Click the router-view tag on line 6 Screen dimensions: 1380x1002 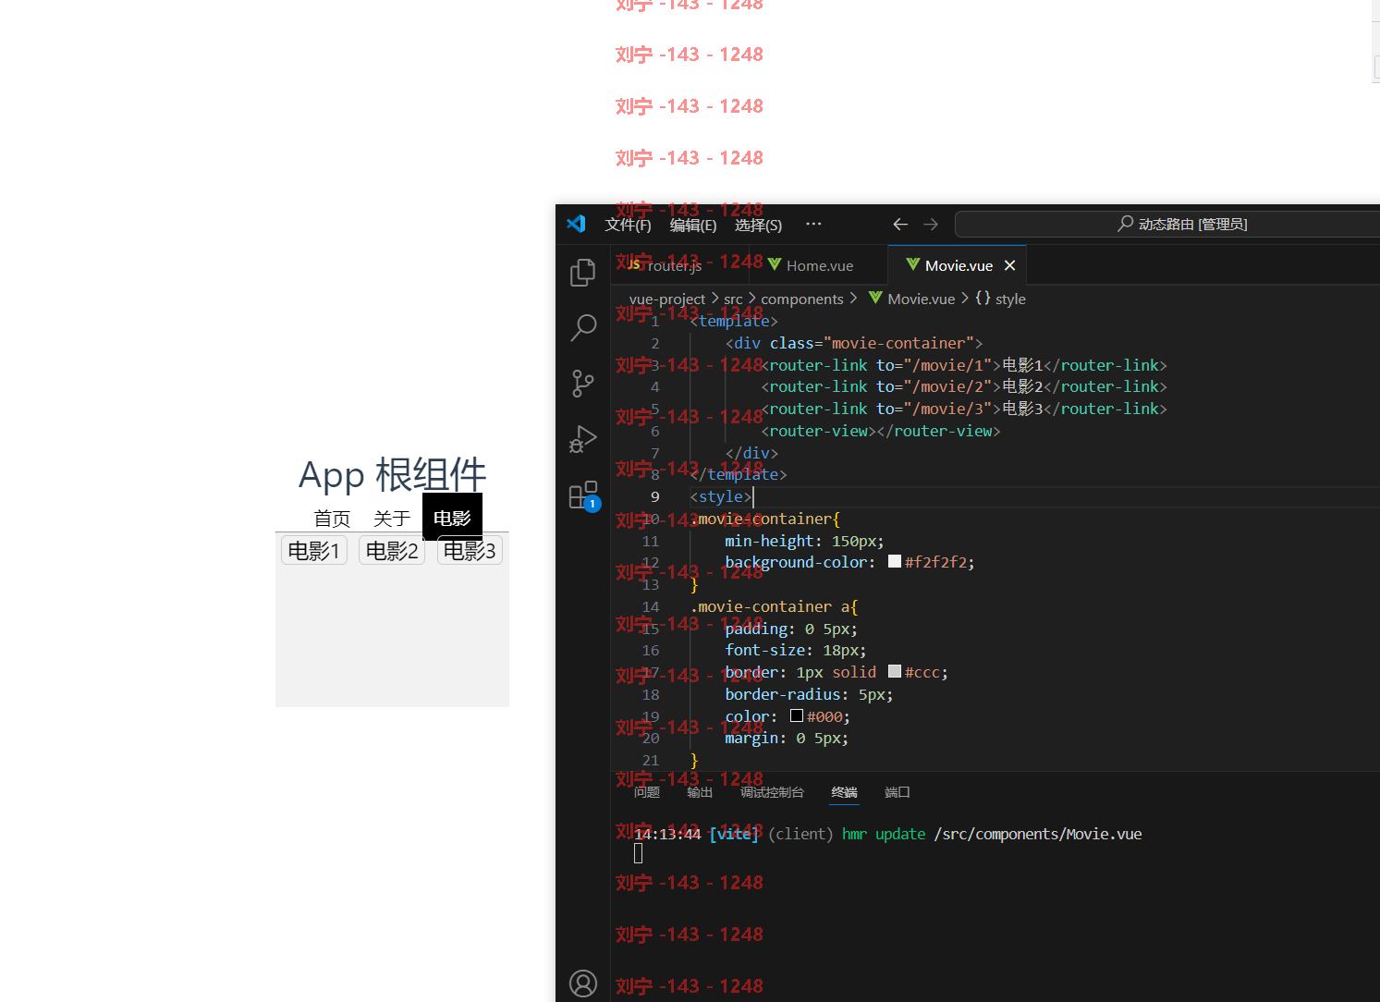(x=881, y=431)
